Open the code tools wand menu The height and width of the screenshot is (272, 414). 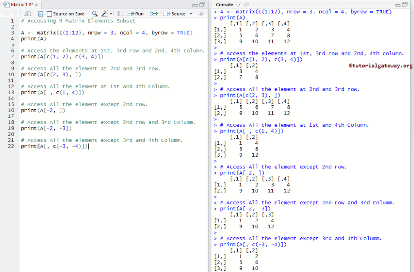[x=104, y=13]
